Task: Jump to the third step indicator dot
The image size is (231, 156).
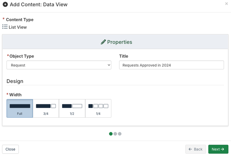Action: tap(120, 134)
